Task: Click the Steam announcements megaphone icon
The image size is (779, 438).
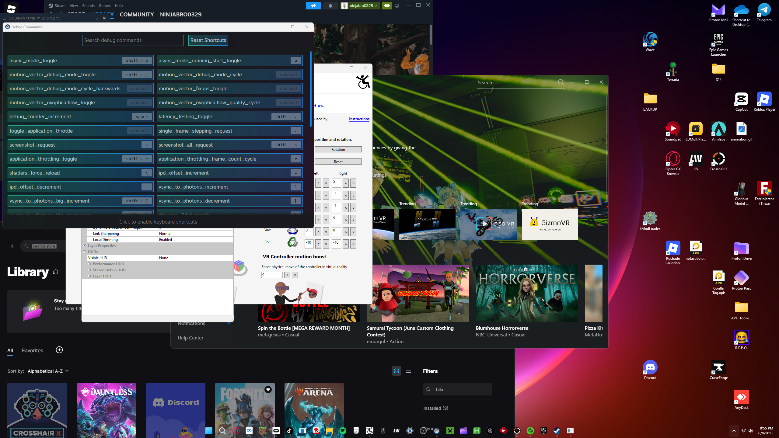Action: pyautogui.click(x=313, y=5)
